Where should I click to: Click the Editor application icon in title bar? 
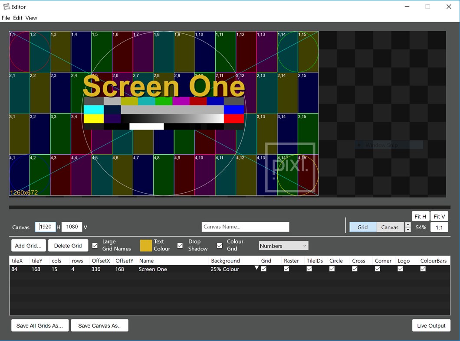[6, 6]
